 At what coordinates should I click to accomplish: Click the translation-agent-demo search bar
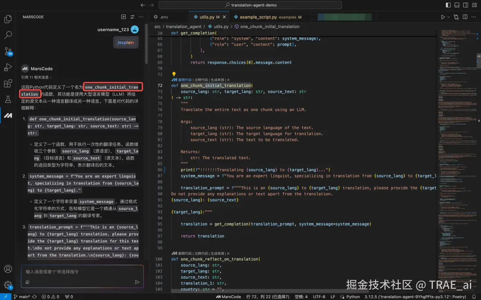pos(250,5)
